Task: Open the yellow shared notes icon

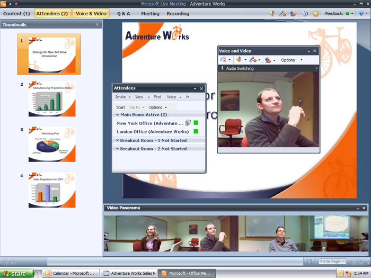Action: (316, 14)
